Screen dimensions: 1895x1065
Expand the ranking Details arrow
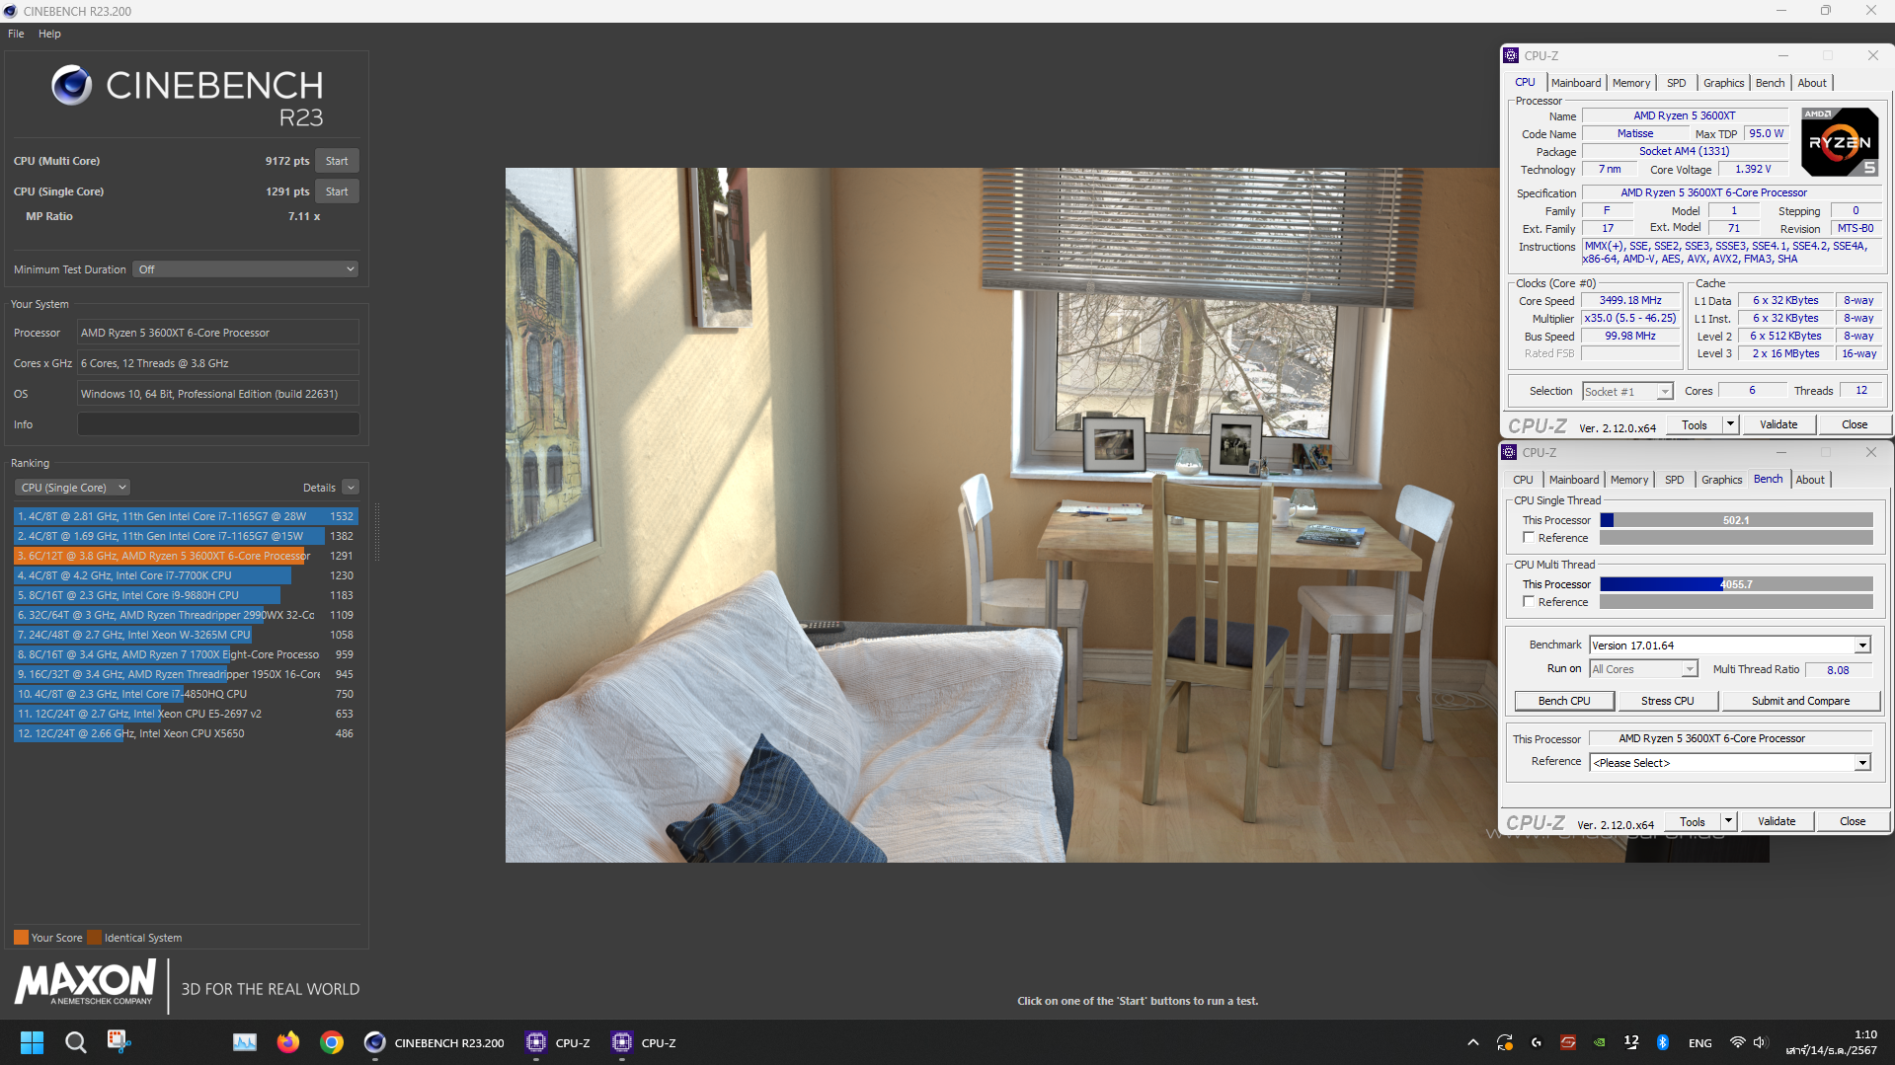pos(351,488)
